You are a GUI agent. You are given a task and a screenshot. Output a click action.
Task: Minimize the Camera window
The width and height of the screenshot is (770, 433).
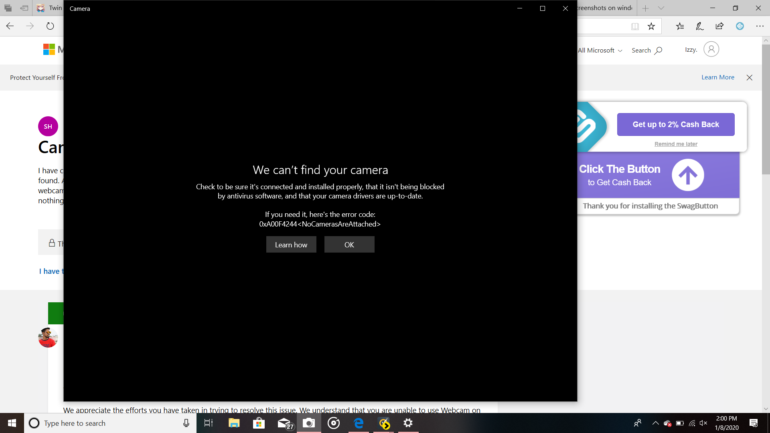(520, 8)
